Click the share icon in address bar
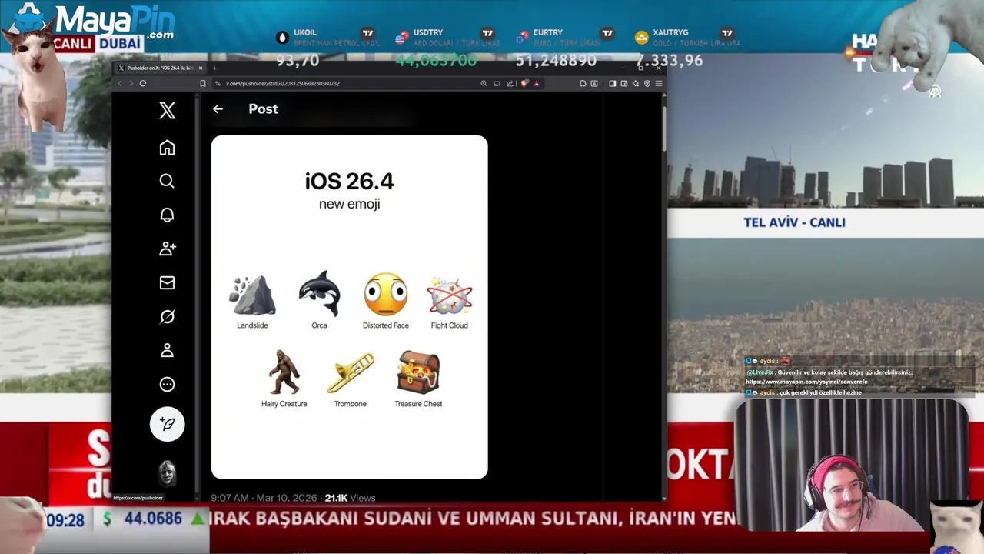 click(x=510, y=83)
